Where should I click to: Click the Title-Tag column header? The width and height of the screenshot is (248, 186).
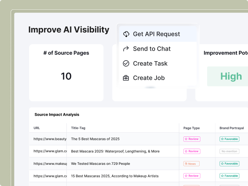[x=78, y=128]
